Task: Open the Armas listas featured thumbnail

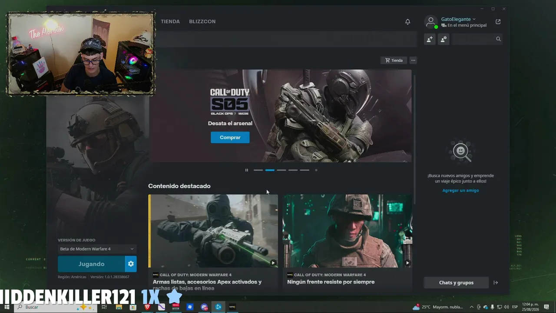Action: [213, 231]
